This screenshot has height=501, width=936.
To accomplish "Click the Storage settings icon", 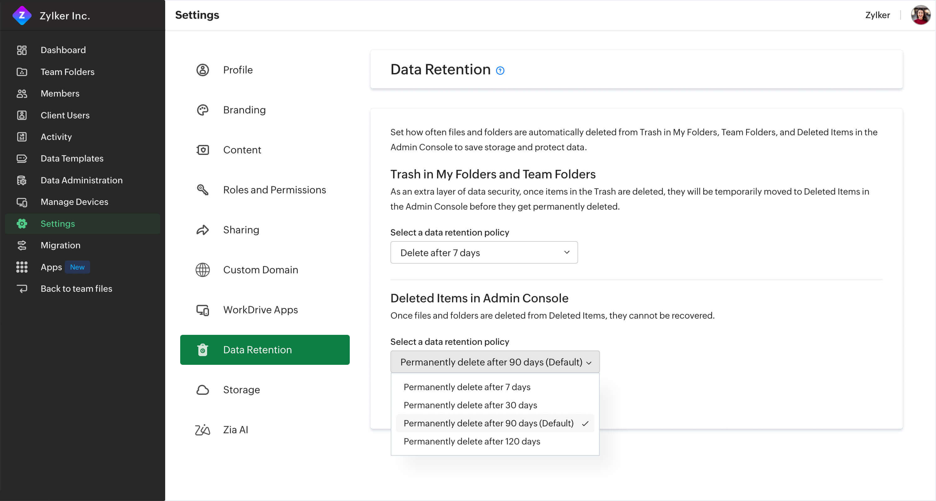I will tap(202, 389).
